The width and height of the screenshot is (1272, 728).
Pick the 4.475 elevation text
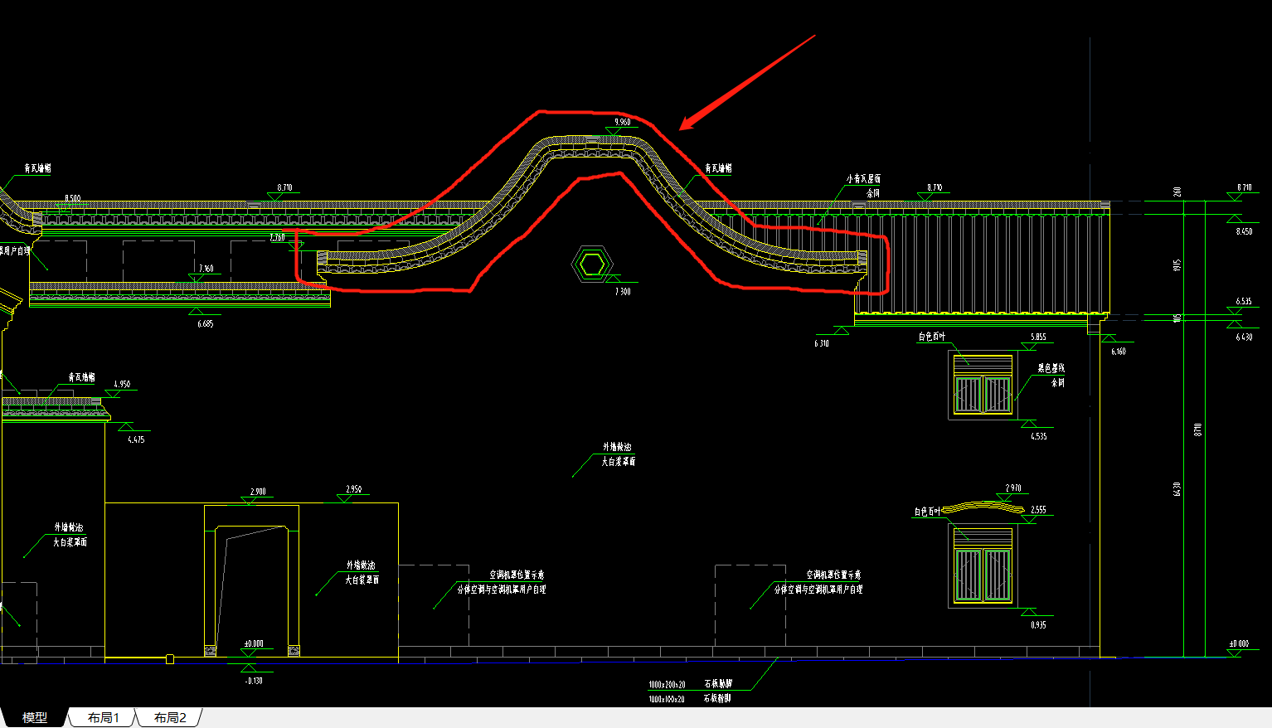click(136, 440)
